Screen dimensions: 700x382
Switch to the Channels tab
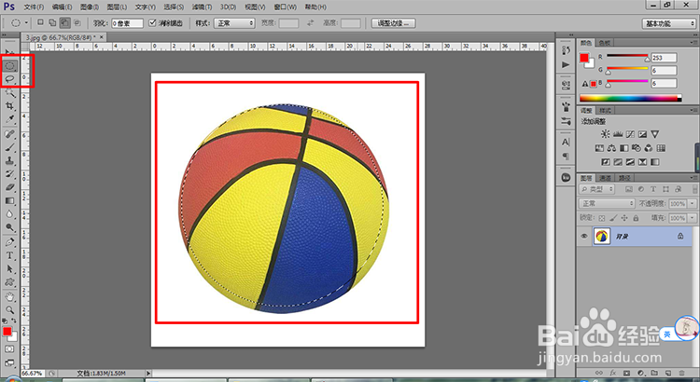tap(605, 178)
